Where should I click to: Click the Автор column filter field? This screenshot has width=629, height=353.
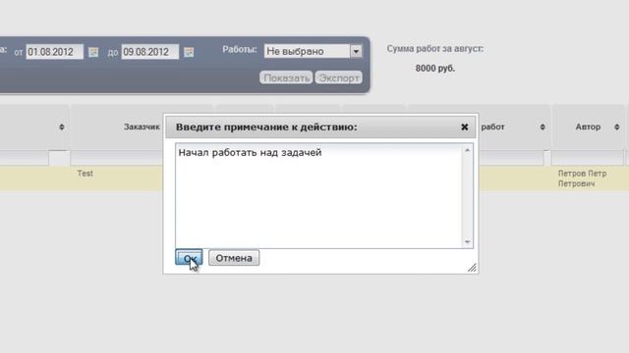[588, 158]
